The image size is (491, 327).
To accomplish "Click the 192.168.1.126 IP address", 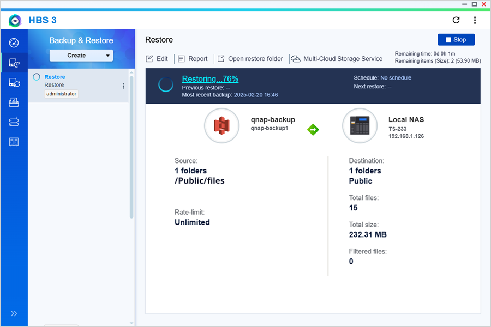I will 406,136.
